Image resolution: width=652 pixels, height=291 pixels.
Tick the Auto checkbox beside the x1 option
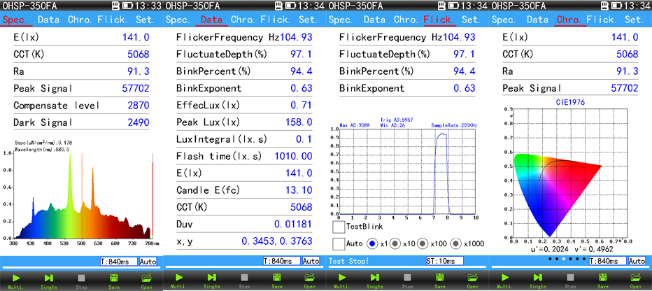[x=339, y=244]
